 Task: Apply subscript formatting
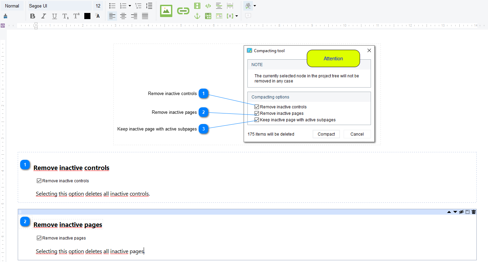[x=66, y=16]
